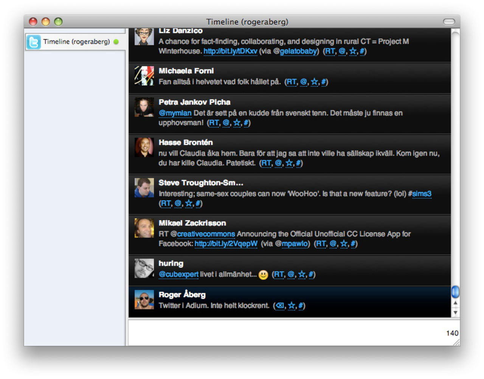Screen dimensions: 484x379
Task: Select Timeline (rogeraberg) in the sidebar
Action: tap(76, 42)
